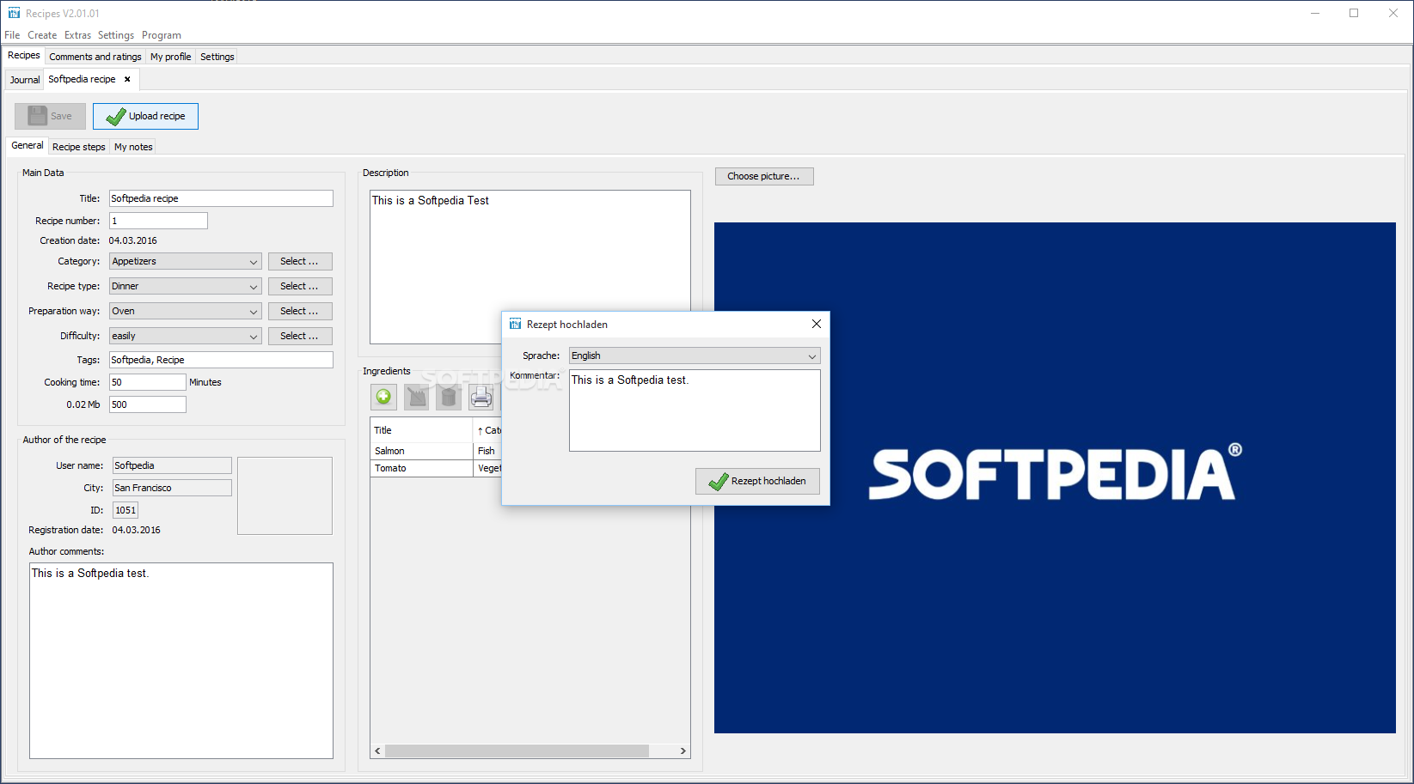Click the Fish category cell
The width and height of the screenshot is (1414, 784).
pyautogui.click(x=487, y=451)
